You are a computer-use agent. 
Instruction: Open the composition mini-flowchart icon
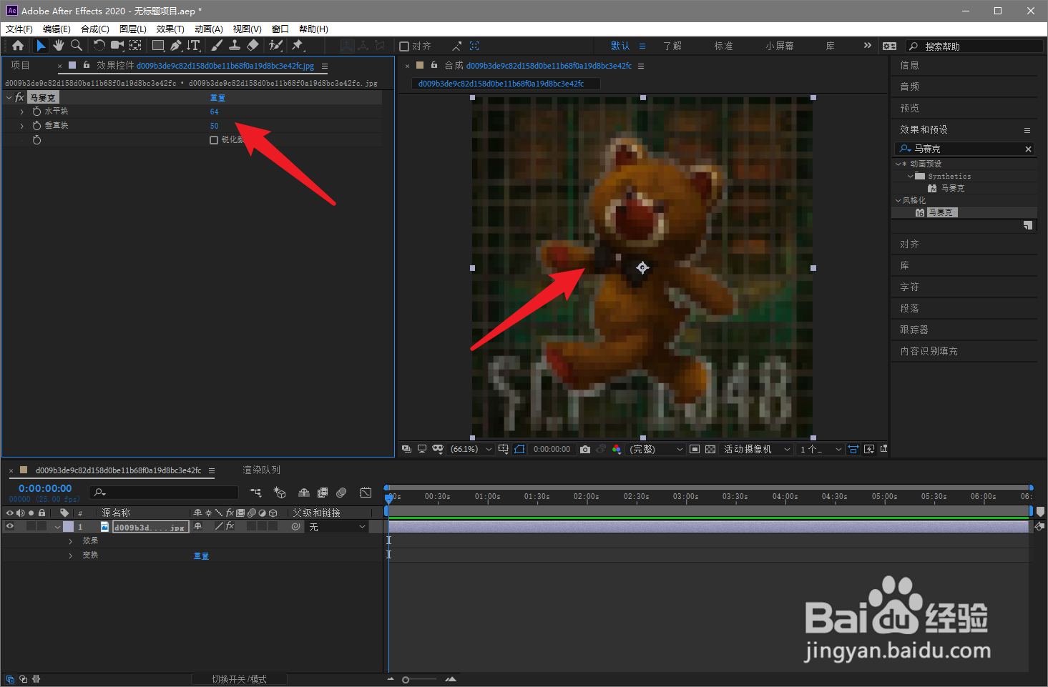click(x=255, y=493)
